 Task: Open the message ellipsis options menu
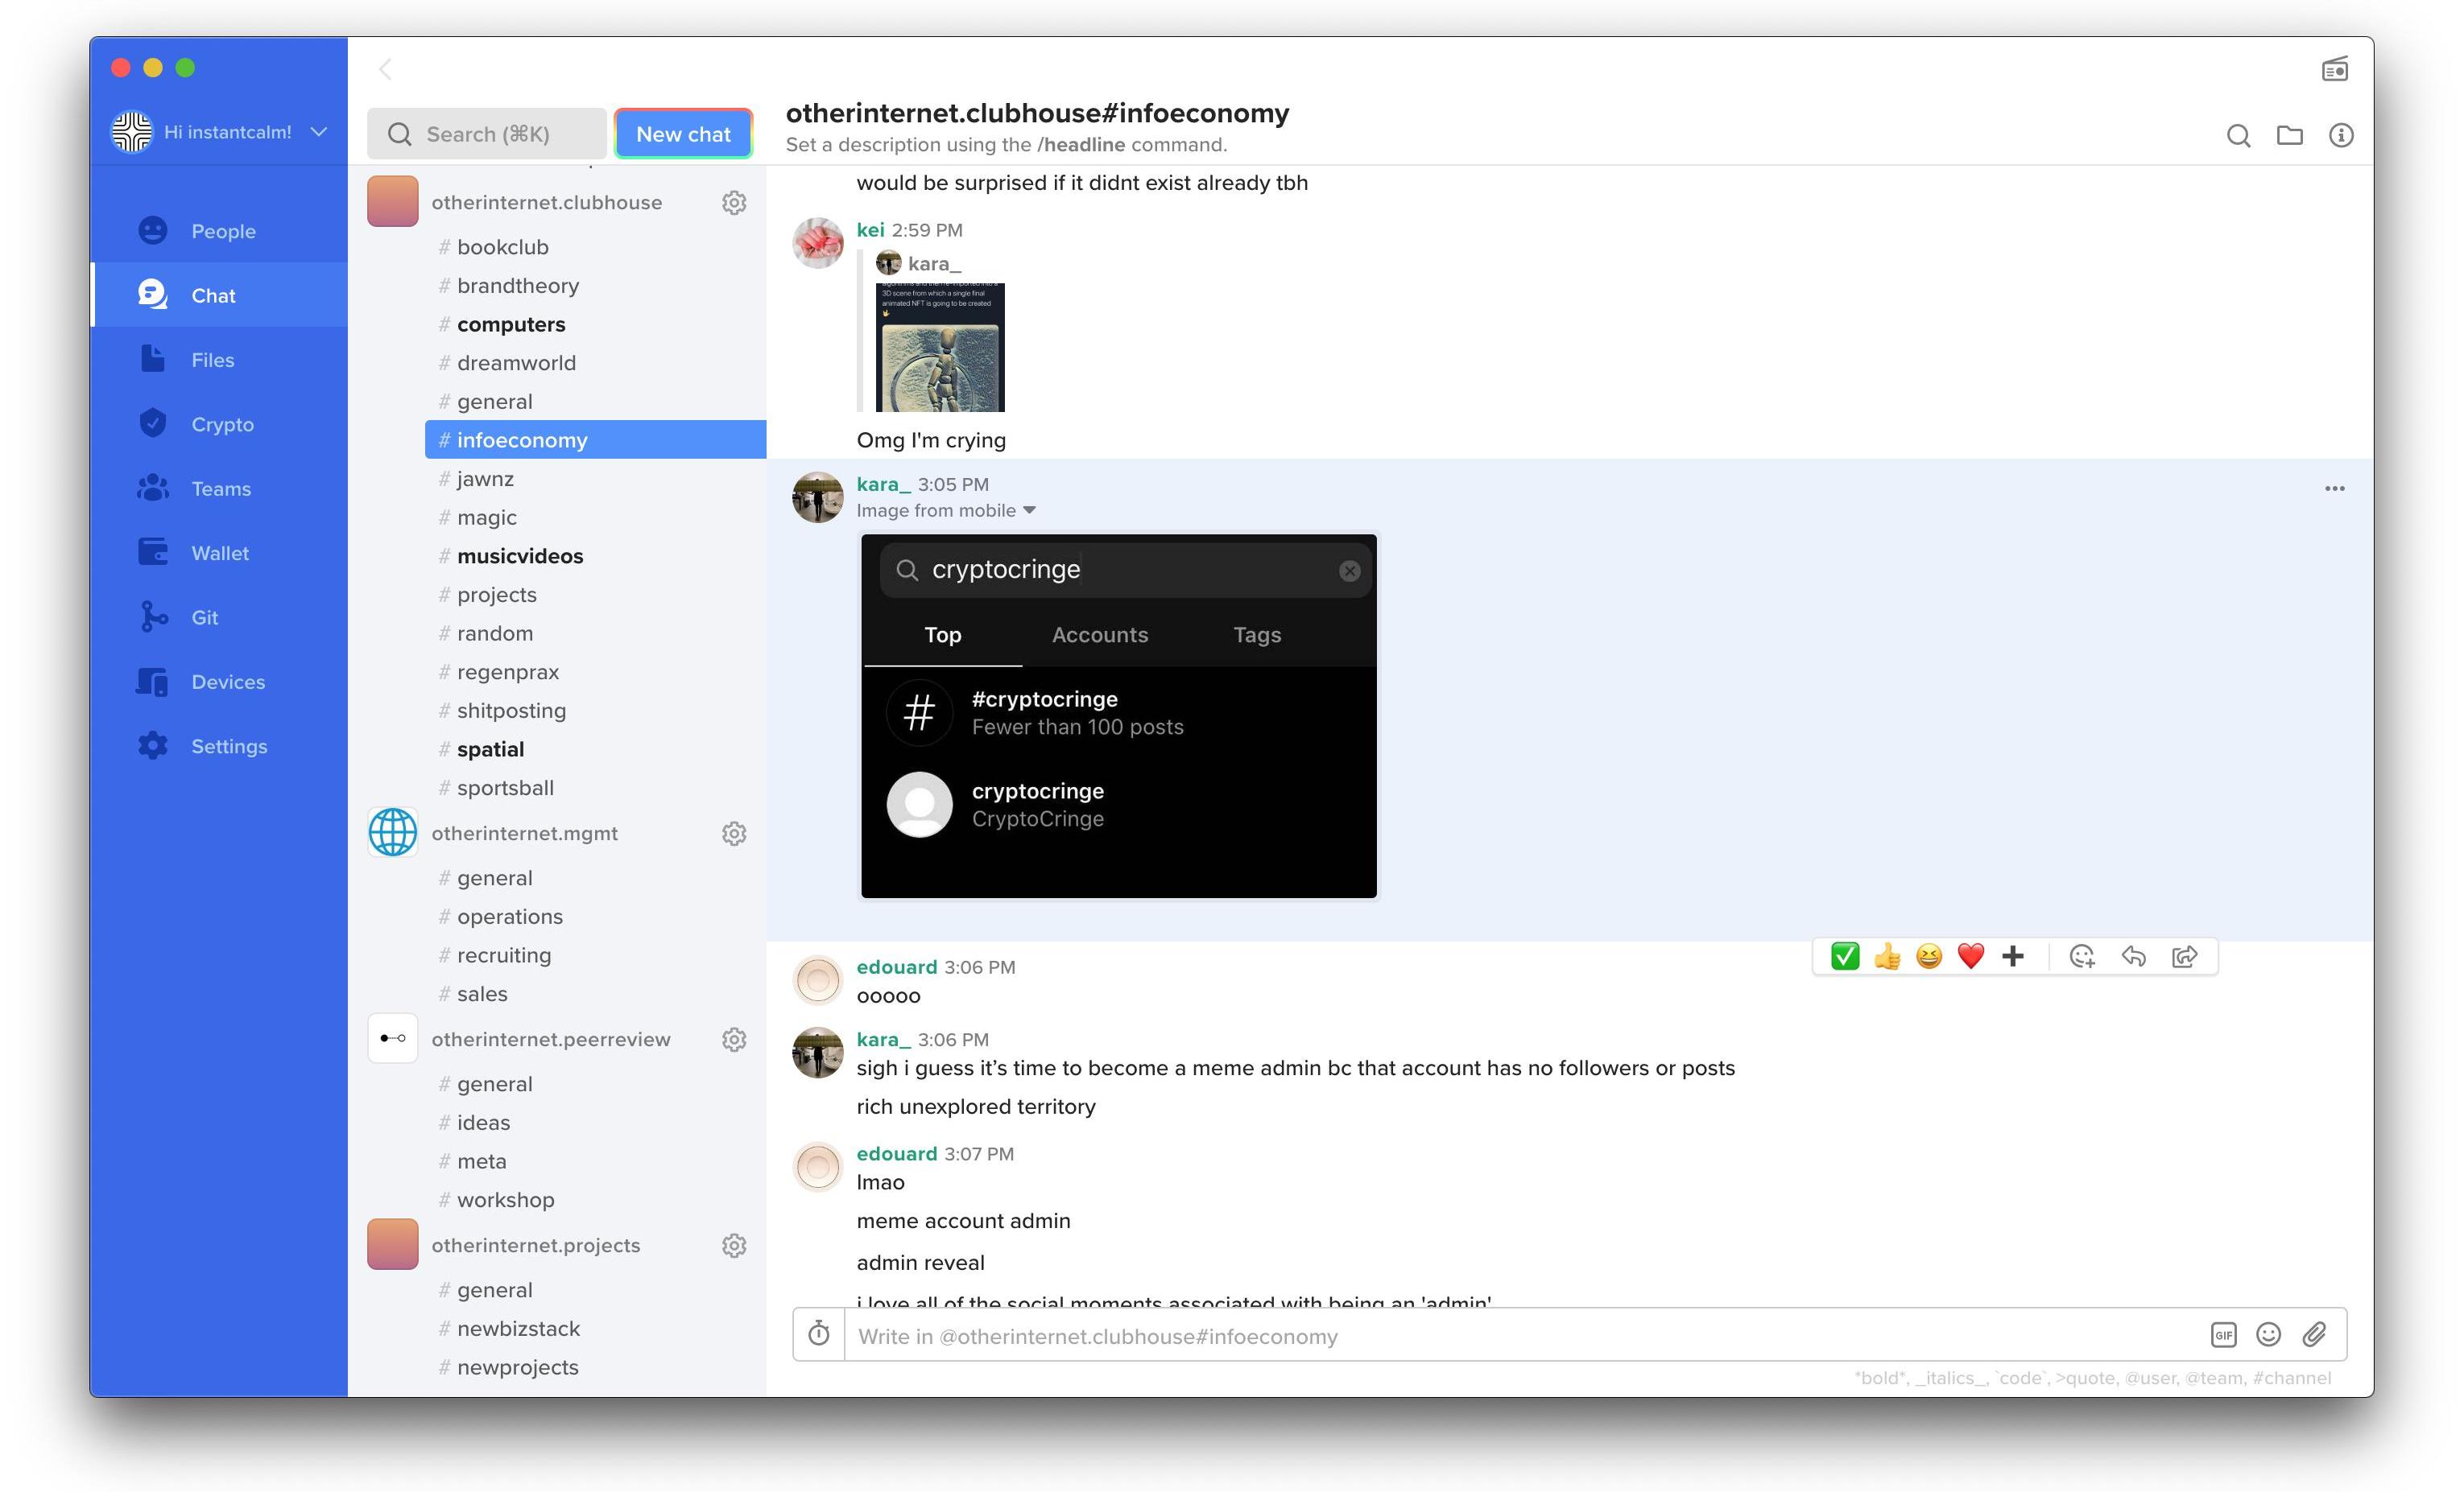tap(2334, 488)
